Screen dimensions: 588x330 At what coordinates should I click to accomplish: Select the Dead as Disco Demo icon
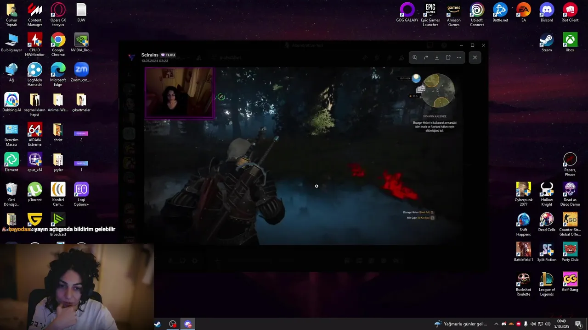pyautogui.click(x=570, y=194)
